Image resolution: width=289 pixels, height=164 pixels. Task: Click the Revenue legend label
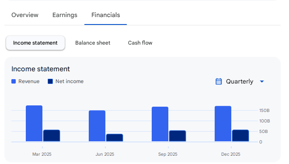[29, 81]
